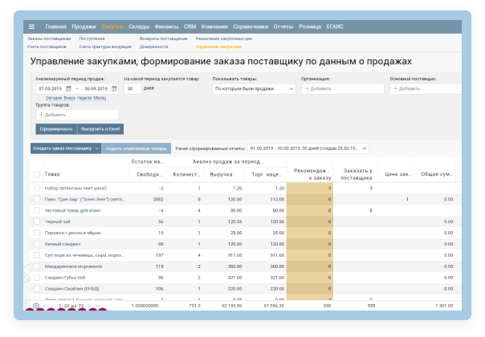Click the plus icon in Организация field
Image resolution: width=485 pixels, height=337 pixels.
[307, 89]
